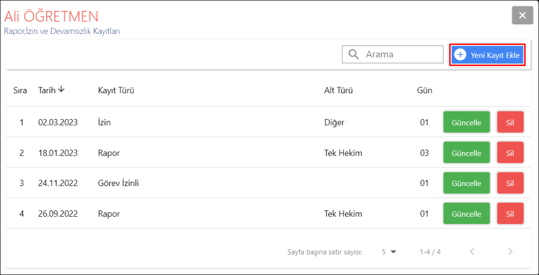
Task: Close the dialog with X button
Action: point(522,16)
